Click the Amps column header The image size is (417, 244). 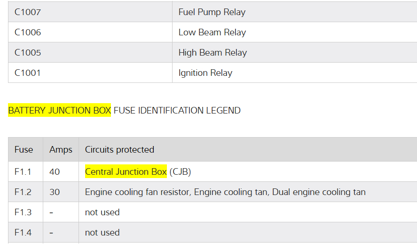tap(61, 150)
